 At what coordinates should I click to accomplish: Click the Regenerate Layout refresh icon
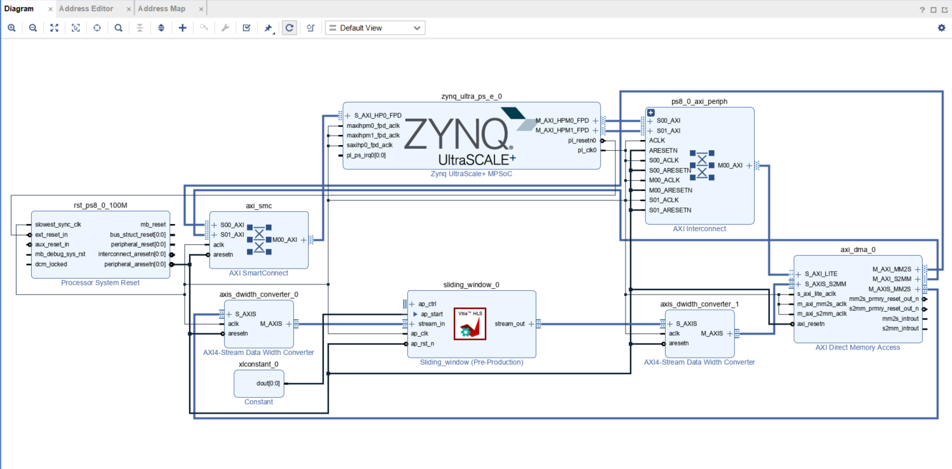(x=290, y=28)
